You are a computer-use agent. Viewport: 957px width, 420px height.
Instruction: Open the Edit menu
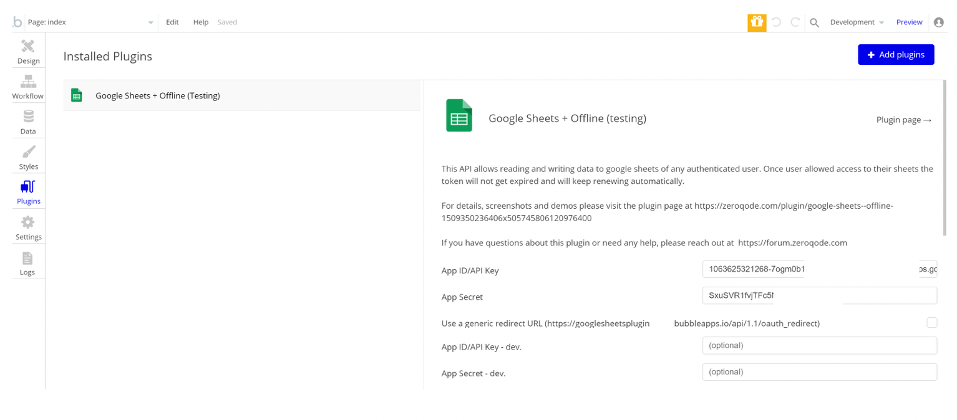point(172,22)
